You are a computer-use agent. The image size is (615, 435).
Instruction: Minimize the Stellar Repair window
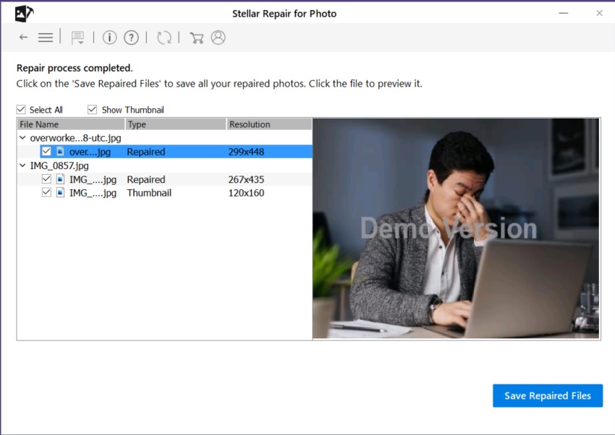[564, 13]
